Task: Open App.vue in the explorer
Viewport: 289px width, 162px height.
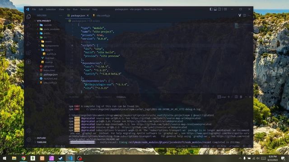Action: pos(50,58)
